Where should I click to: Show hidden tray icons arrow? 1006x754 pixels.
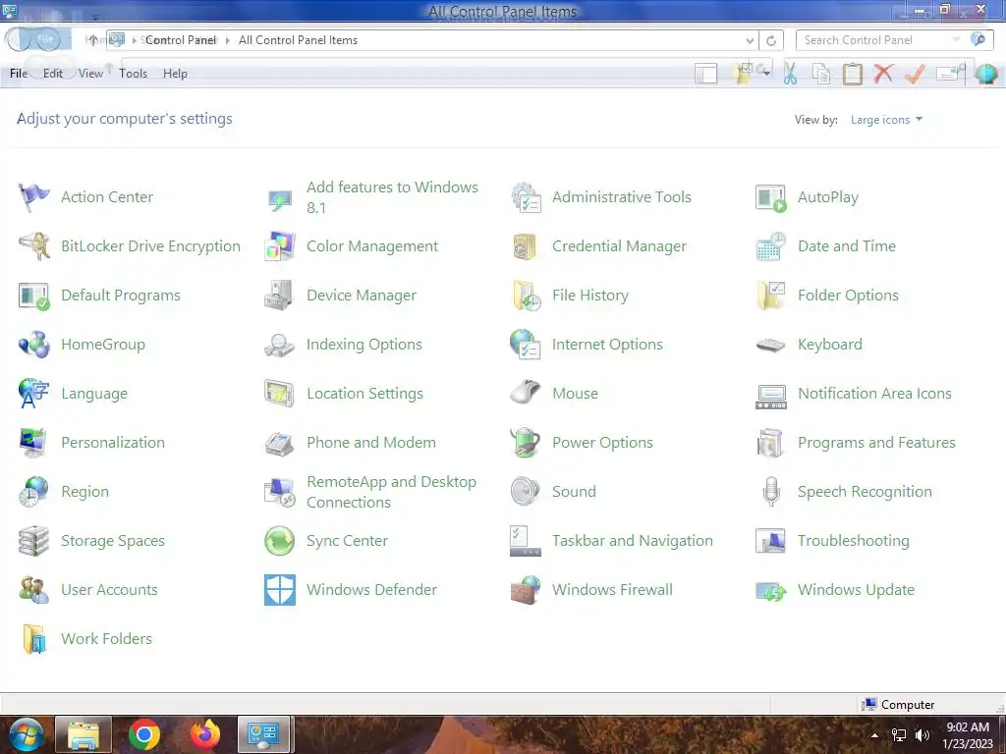click(873, 735)
